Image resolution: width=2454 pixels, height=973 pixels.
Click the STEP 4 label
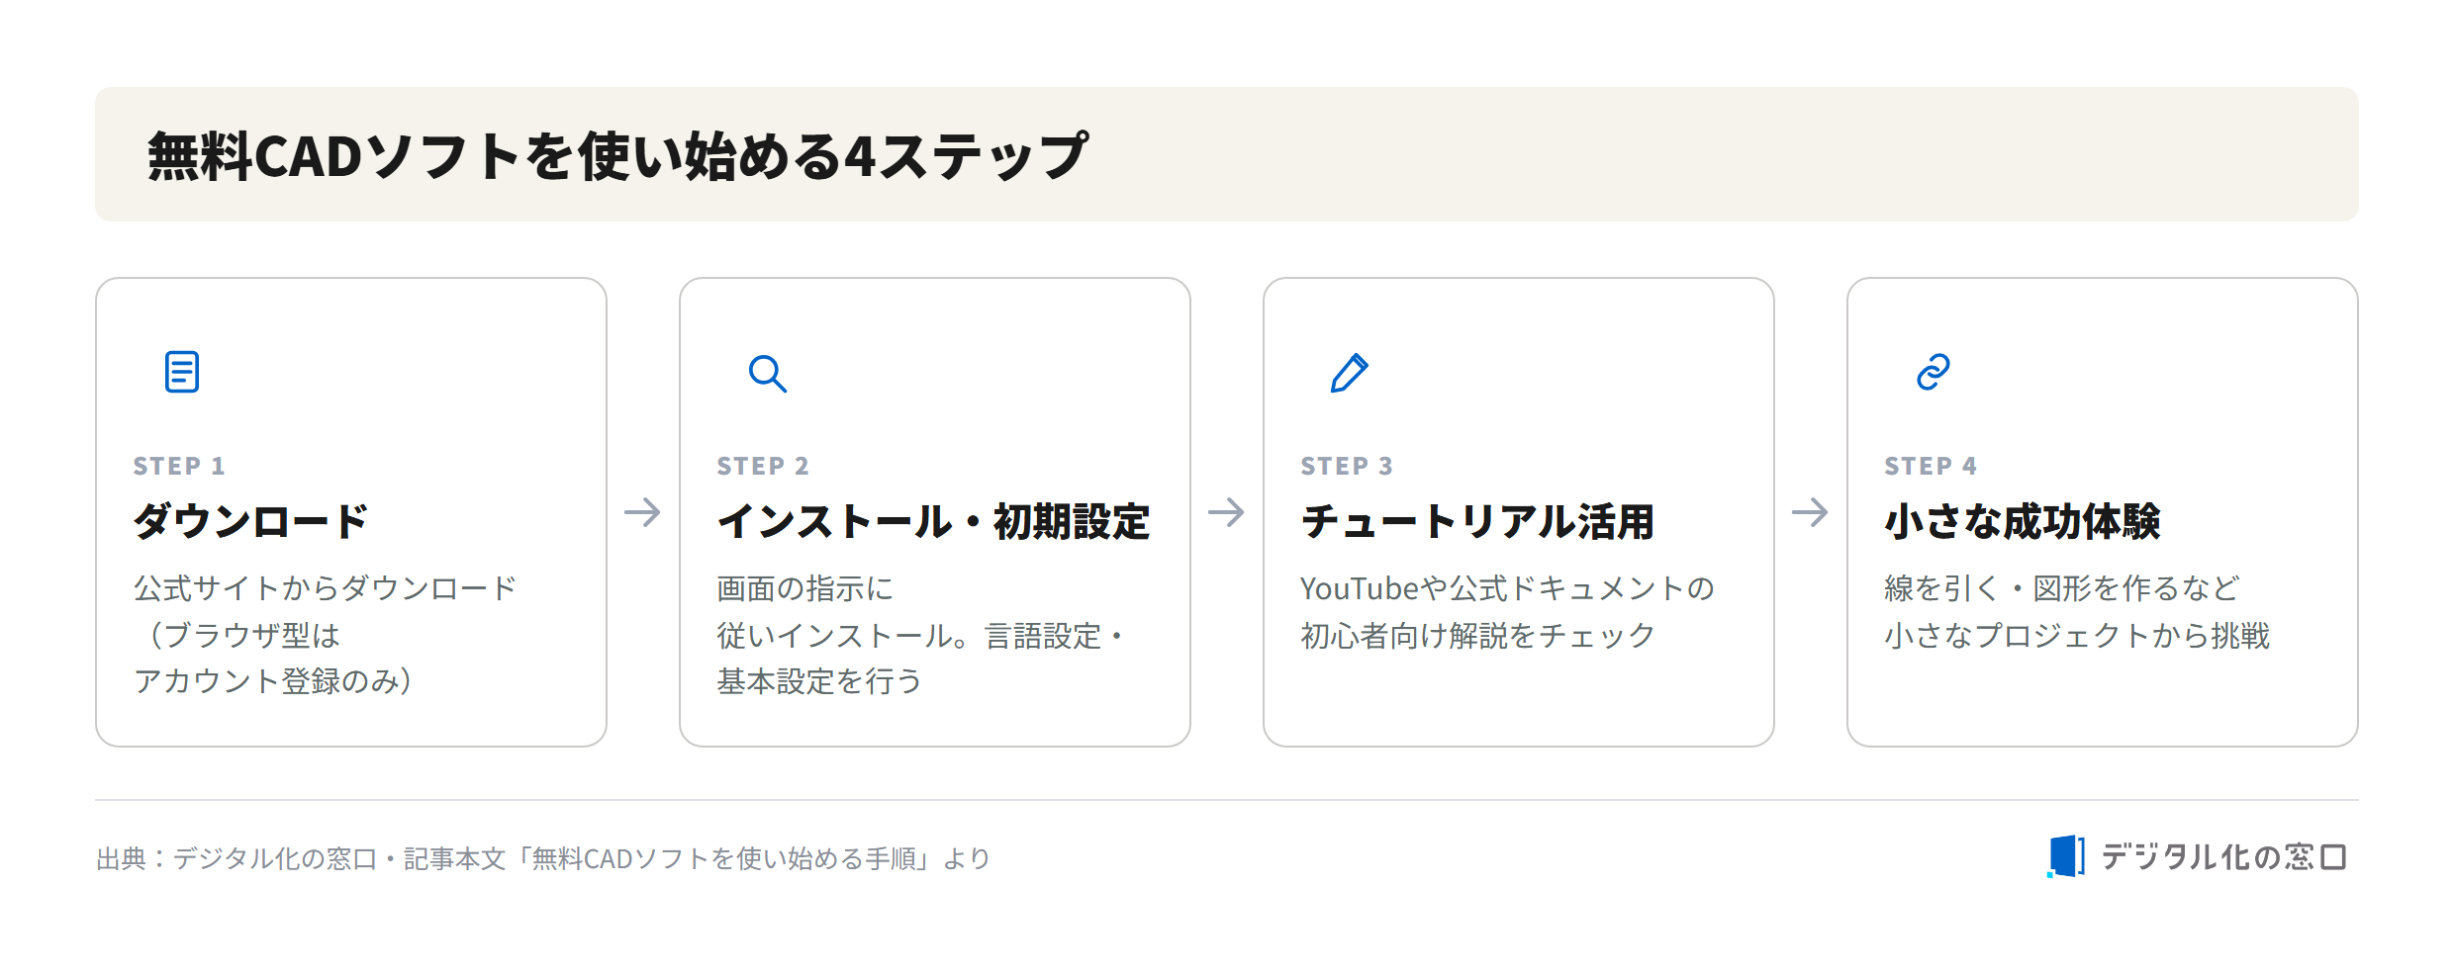[x=1931, y=466]
